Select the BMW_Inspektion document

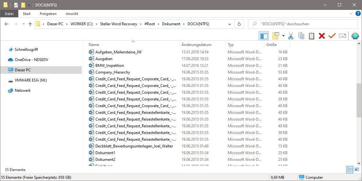[110, 66]
